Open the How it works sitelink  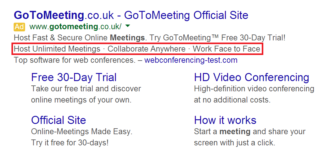click(225, 120)
